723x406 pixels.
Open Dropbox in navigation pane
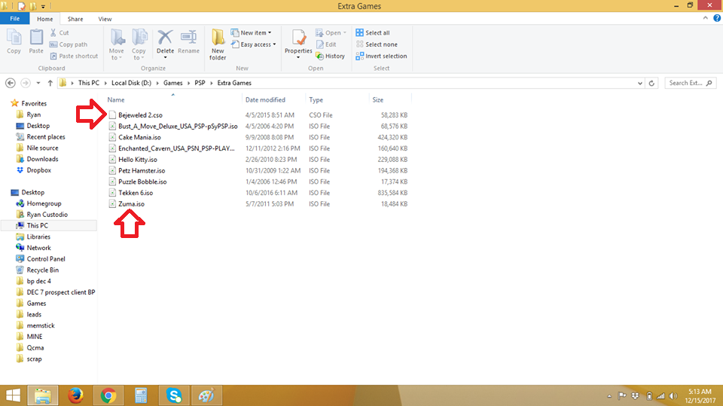pyautogui.click(x=38, y=169)
